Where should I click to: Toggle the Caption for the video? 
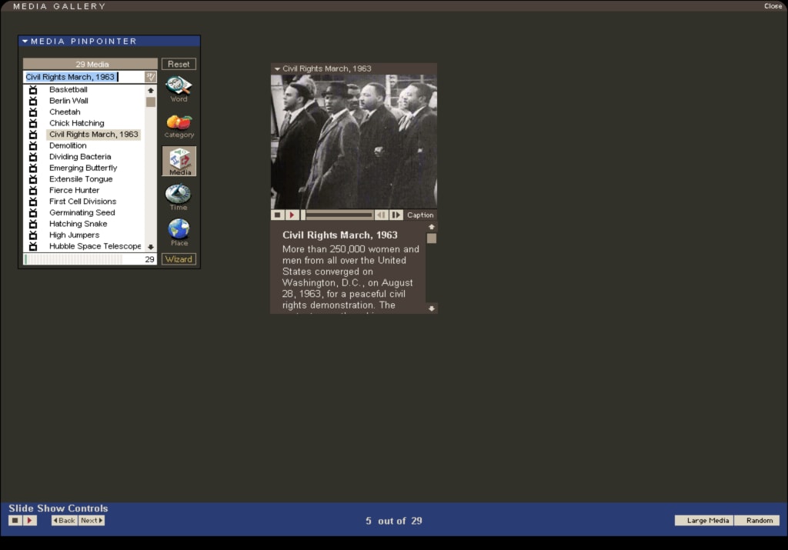tap(420, 215)
